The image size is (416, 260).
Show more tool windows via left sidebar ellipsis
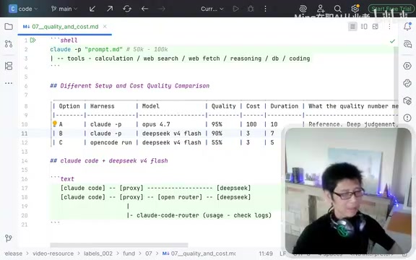coord(9,83)
